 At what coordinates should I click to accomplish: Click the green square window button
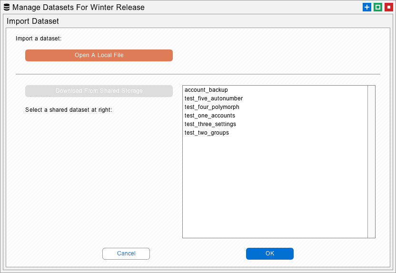[378, 7]
